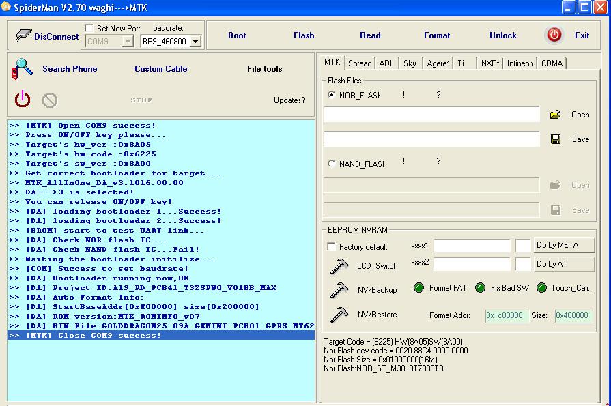Click the NOR flash Save floppy icon
The width and height of the screenshot is (611, 406).
(556, 139)
